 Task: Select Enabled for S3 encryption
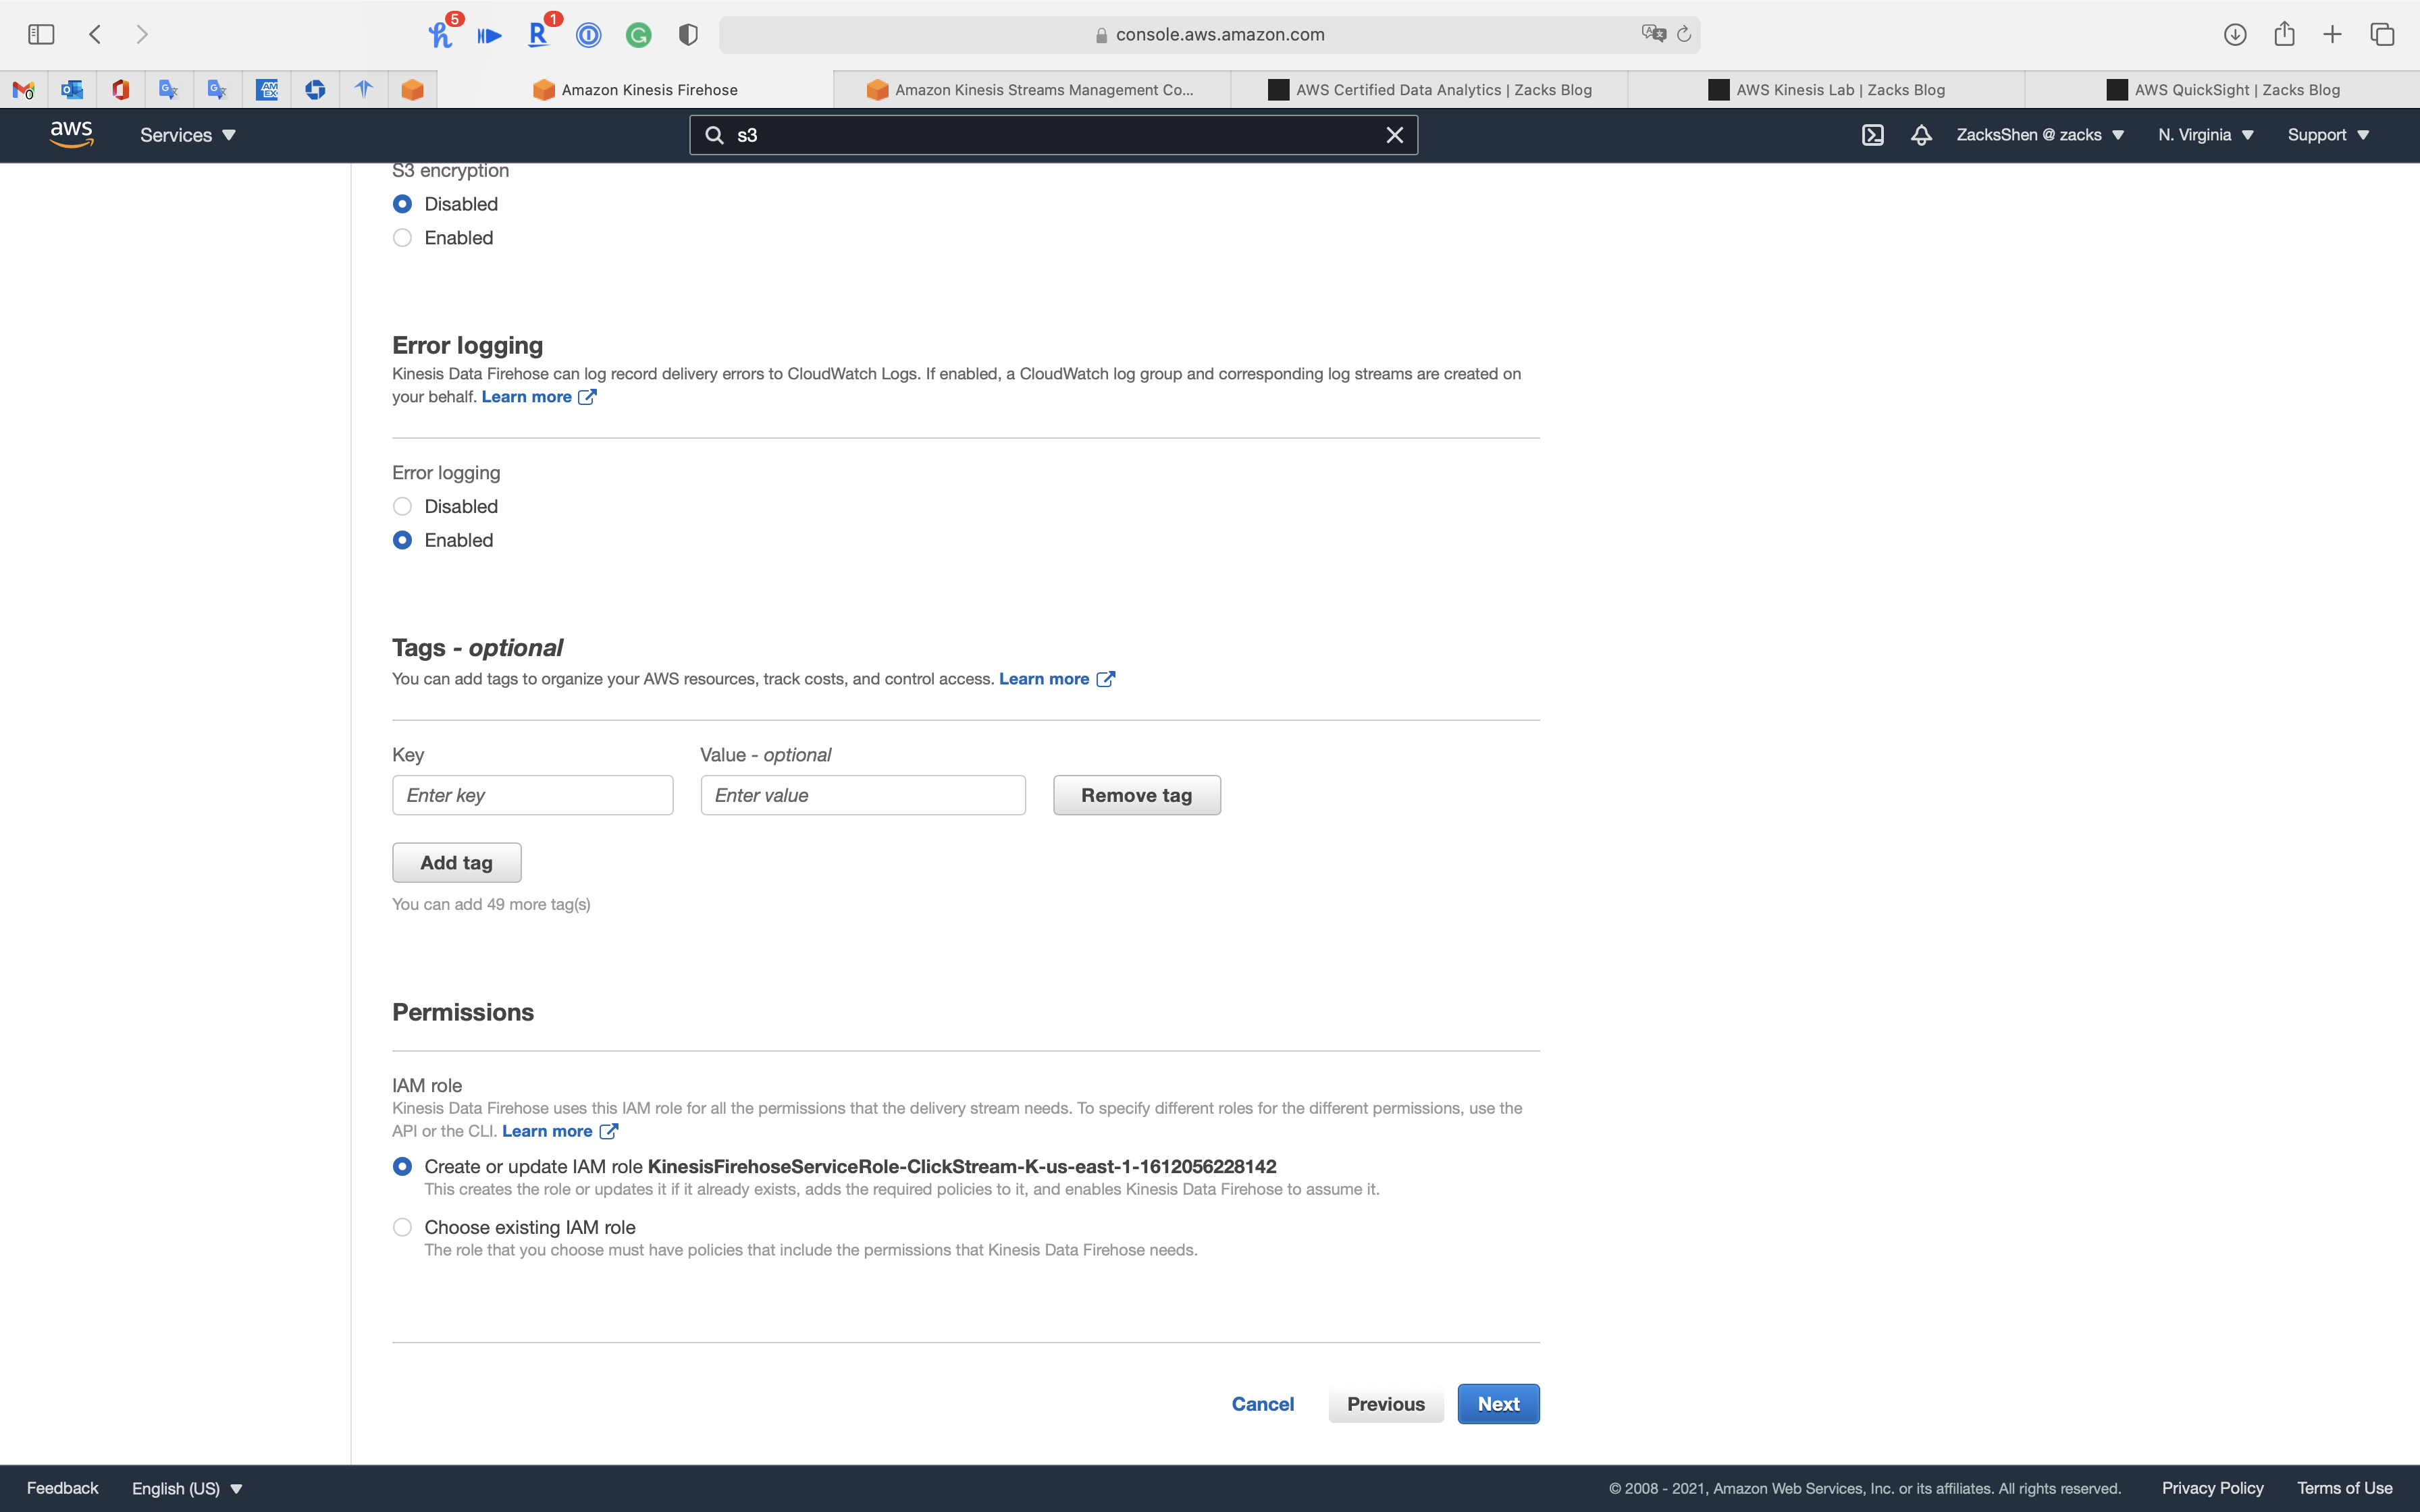pyautogui.click(x=402, y=238)
